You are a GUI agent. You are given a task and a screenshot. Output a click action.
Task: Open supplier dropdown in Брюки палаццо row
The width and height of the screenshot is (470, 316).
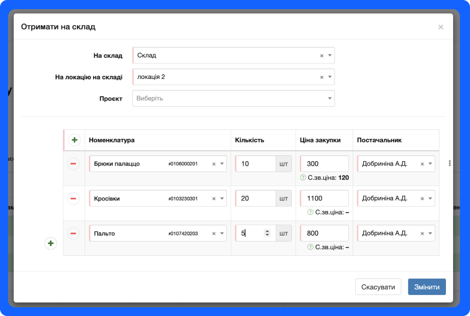pos(430,164)
